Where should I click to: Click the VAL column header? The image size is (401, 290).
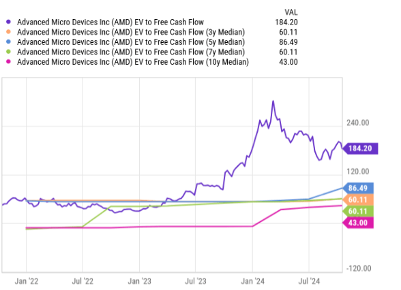point(291,12)
